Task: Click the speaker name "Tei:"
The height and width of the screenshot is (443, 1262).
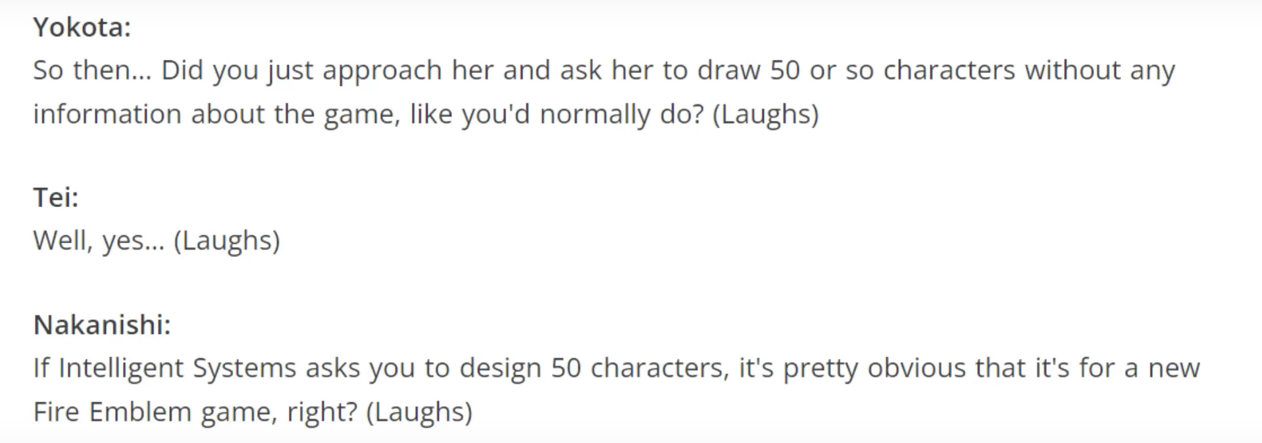Action: click(56, 197)
